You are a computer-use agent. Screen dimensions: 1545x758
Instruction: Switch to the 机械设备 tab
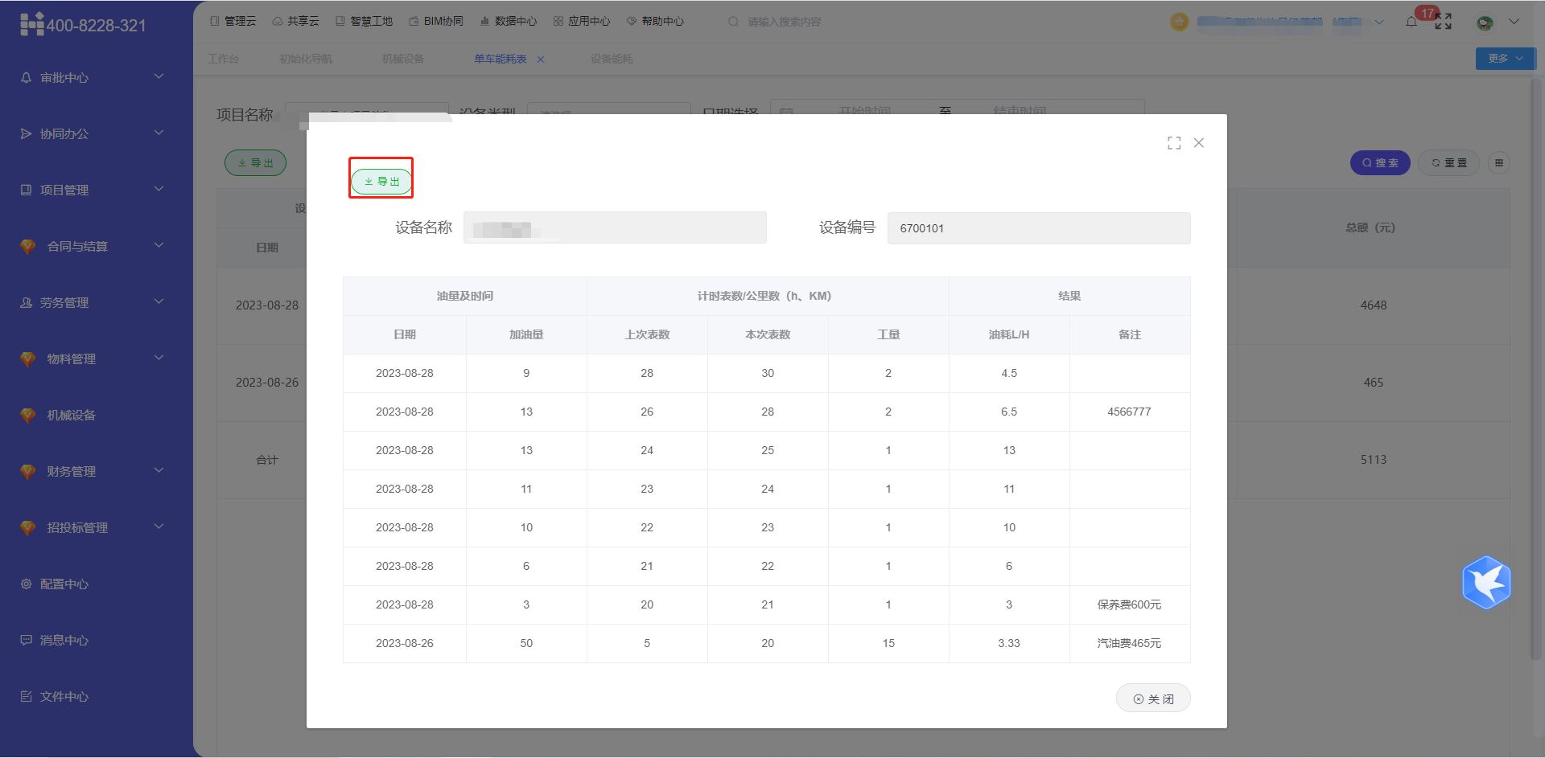(403, 59)
